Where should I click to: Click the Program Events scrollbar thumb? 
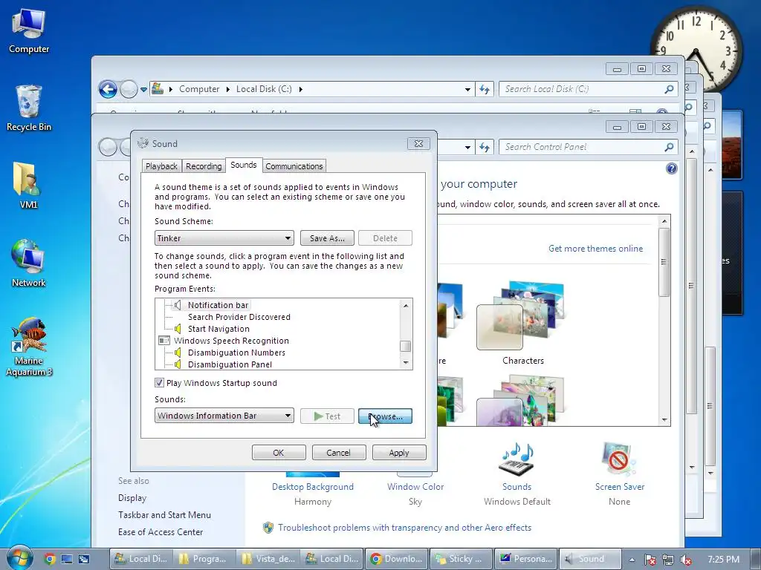coord(405,346)
